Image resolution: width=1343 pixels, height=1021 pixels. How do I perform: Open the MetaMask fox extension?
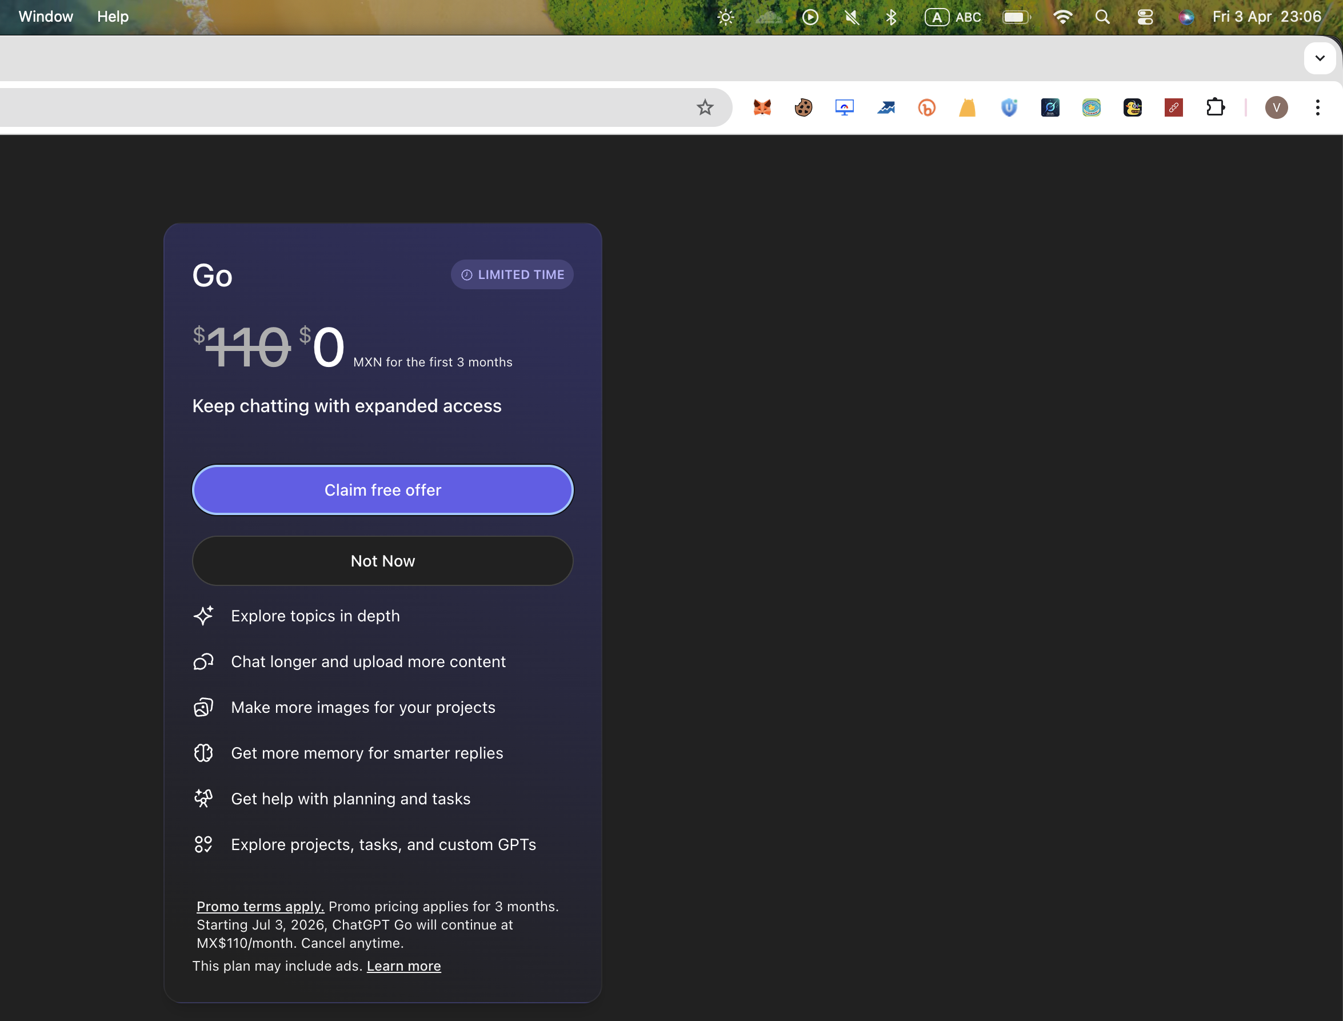click(762, 107)
